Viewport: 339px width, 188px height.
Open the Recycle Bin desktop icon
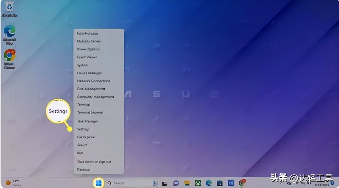pyautogui.click(x=10, y=7)
